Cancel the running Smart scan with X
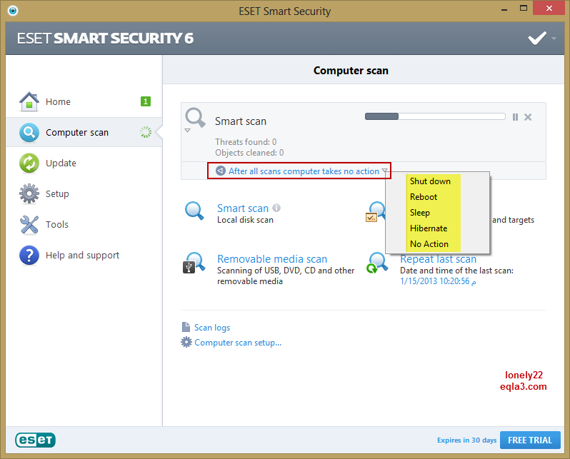This screenshot has height=459, width=570. pyautogui.click(x=528, y=117)
